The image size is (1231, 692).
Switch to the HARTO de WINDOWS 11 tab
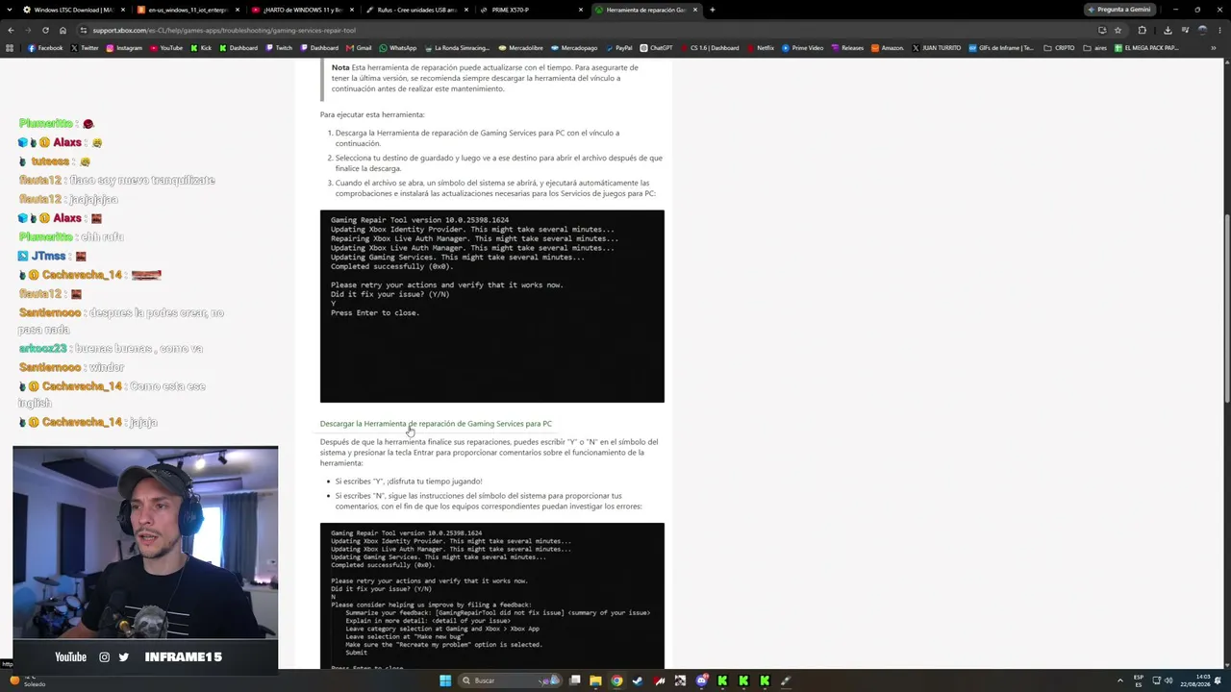tap(302, 10)
